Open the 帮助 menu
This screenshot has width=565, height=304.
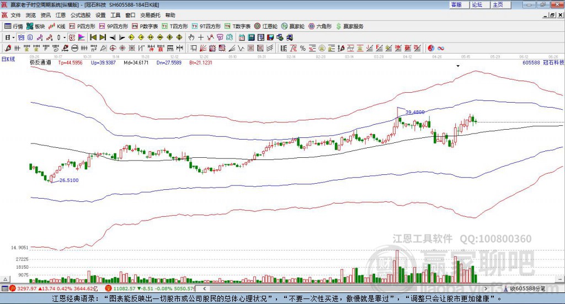tap(170, 15)
